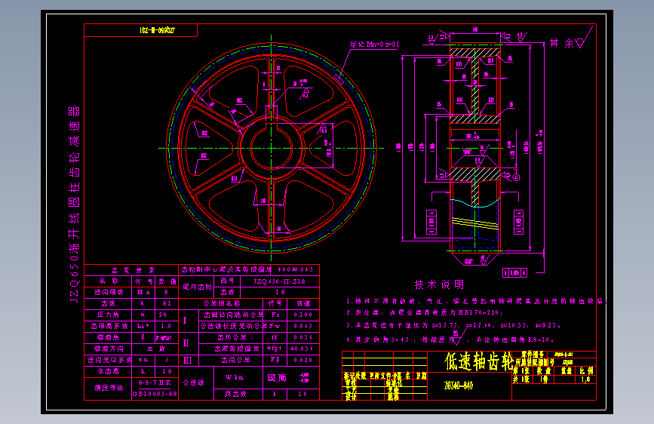Select the tooth count value 81
This screenshot has height=424, width=654.
point(167,303)
